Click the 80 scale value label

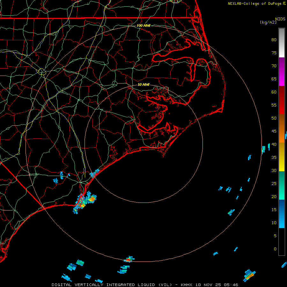point(274,40)
